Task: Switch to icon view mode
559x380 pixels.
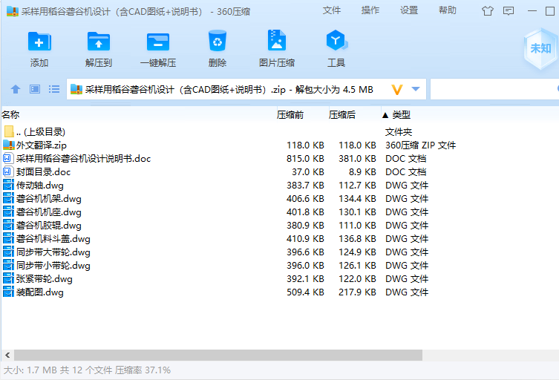Action: 35,89
